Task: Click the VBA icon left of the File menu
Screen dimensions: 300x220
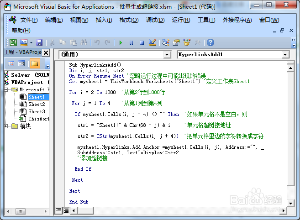Action: click(13, 20)
